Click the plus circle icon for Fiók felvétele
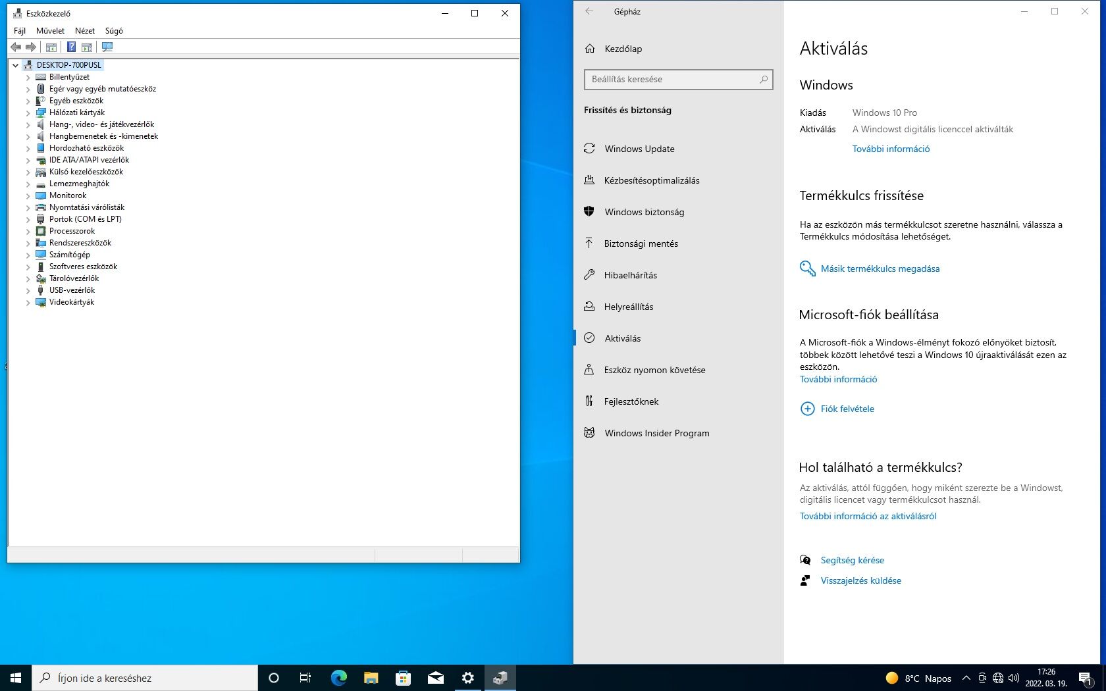 [x=807, y=409]
